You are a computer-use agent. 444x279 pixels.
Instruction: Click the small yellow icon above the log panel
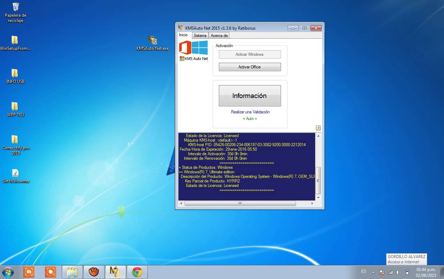318,128
